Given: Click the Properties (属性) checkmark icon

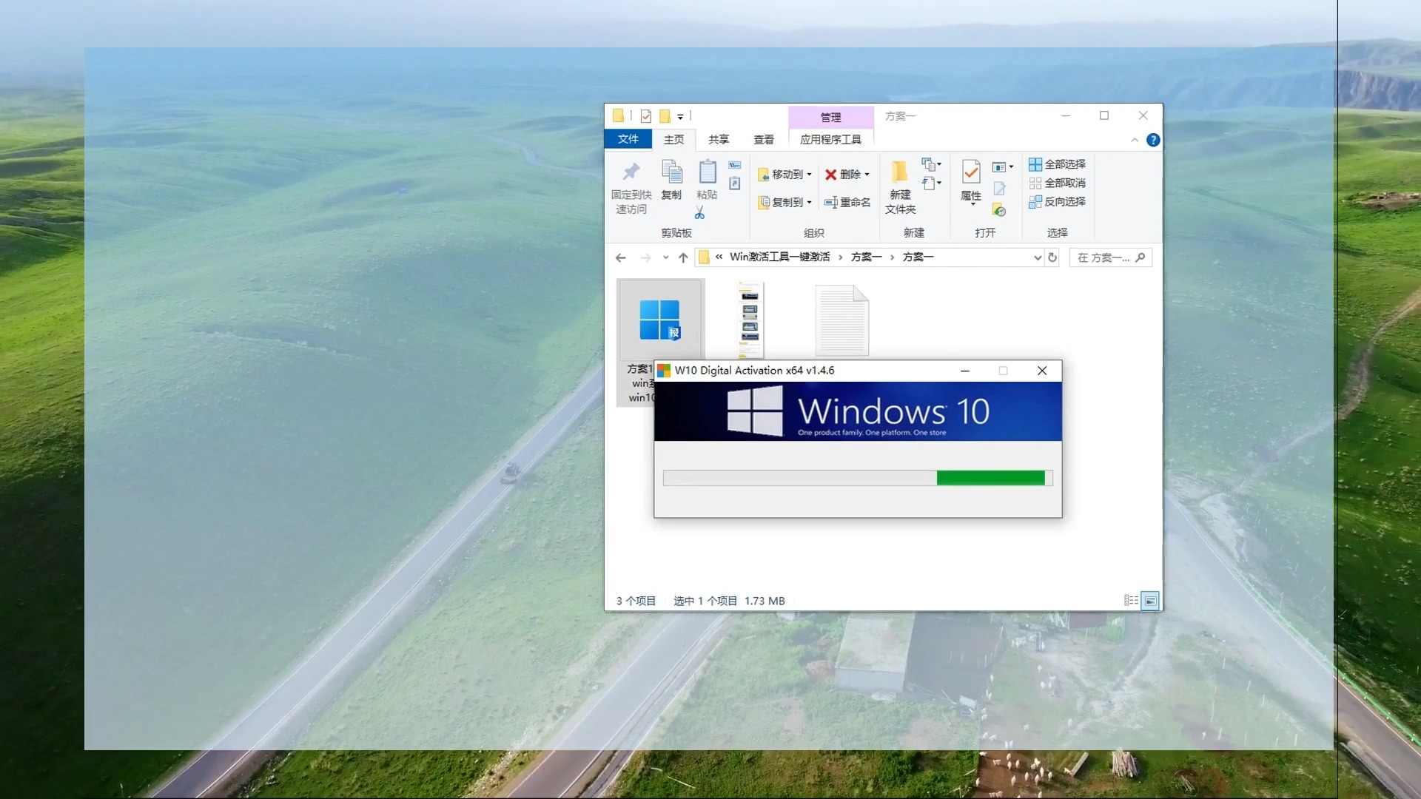Looking at the screenshot, I should 970,172.
